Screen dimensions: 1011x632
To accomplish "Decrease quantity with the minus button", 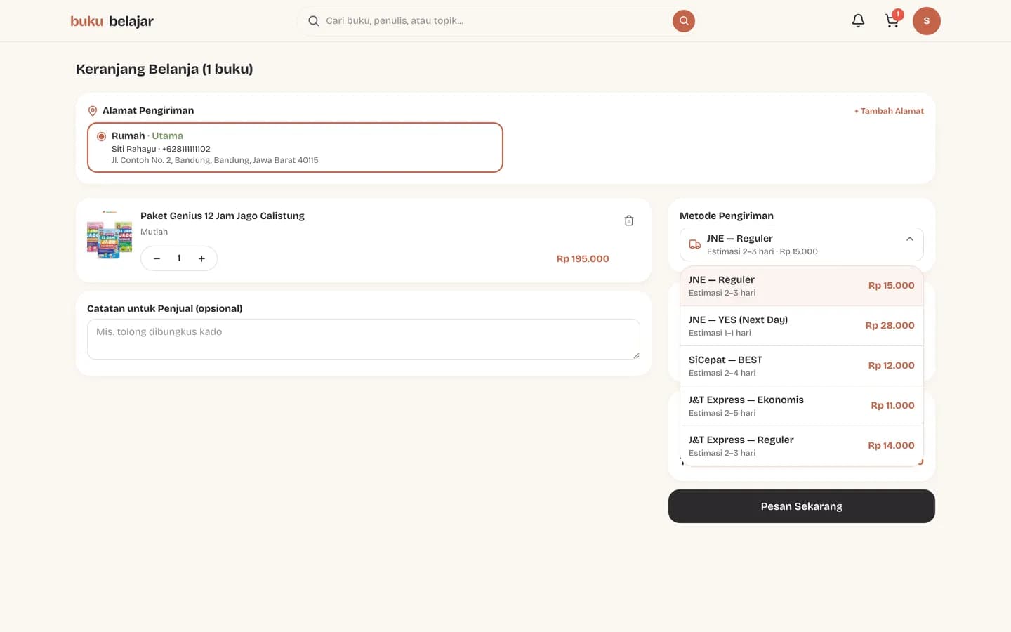I will pyautogui.click(x=157, y=258).
